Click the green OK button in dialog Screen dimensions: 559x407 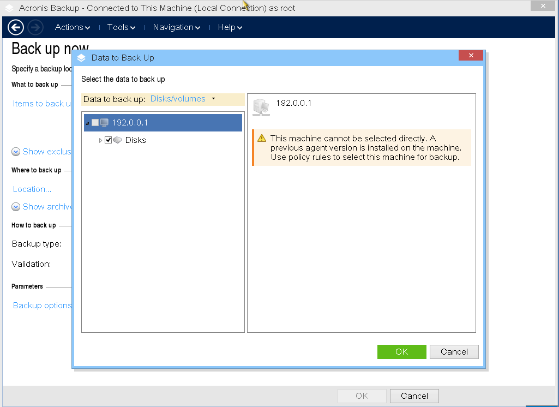pyautogui.click(x=402, y=352)
